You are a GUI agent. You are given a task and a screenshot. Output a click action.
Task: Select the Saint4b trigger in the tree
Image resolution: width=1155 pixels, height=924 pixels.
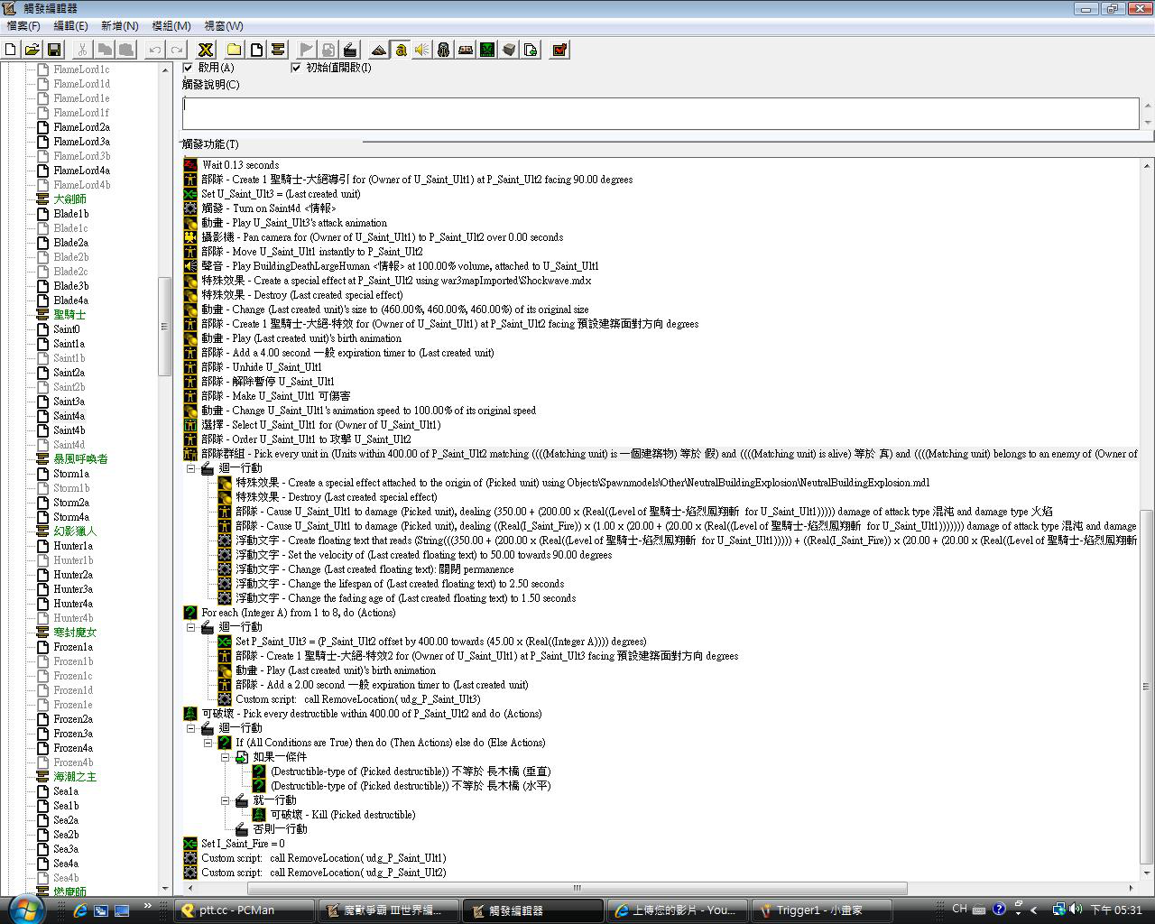tap(69, 430)
